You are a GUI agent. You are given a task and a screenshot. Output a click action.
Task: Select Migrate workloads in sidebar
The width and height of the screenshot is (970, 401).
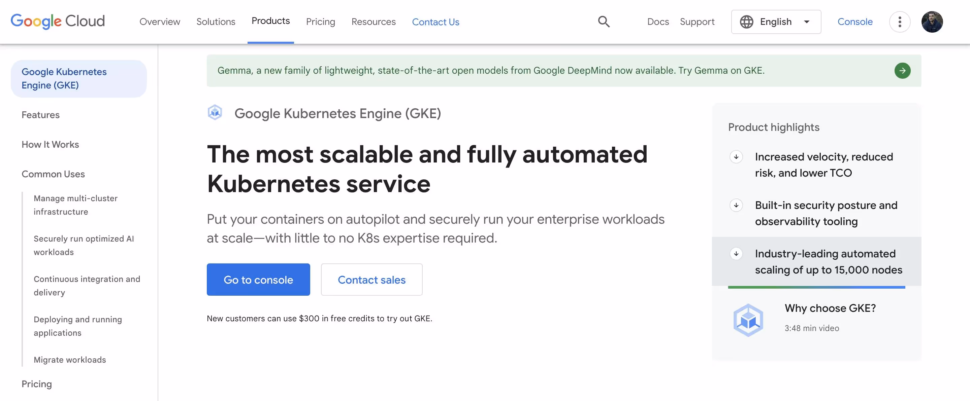(x=70, y=360)
